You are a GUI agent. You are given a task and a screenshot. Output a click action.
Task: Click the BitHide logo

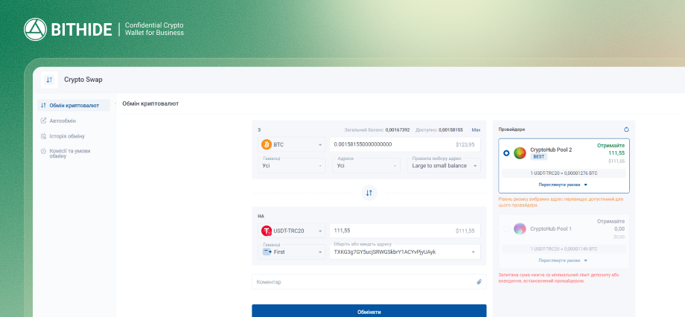[68, 30]
